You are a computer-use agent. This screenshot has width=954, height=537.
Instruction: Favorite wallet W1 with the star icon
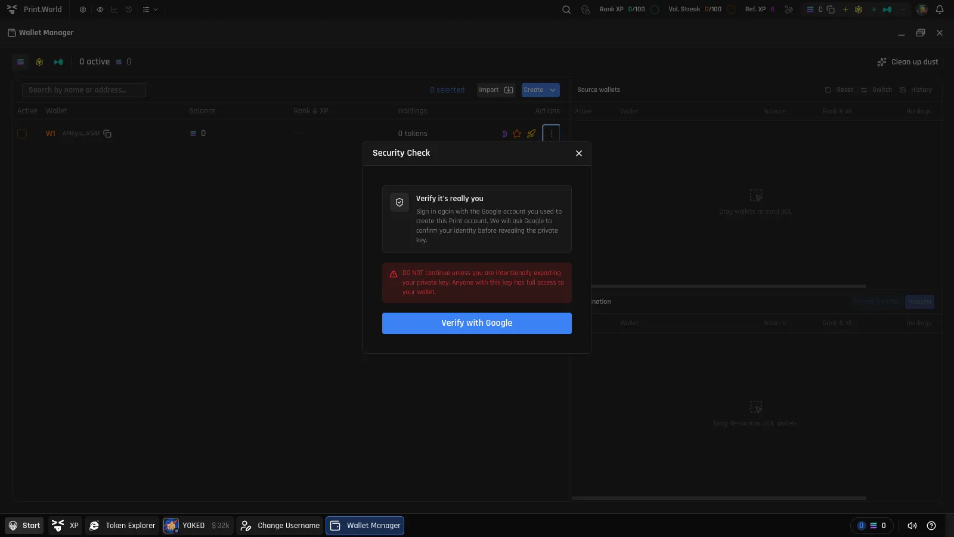pyautogui.click(x=517, y=134)
